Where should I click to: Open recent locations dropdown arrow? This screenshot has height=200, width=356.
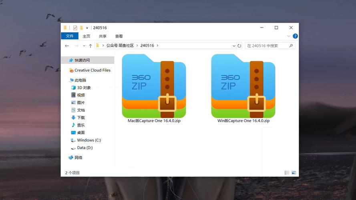pyautogui.click(x=84, y=46)
